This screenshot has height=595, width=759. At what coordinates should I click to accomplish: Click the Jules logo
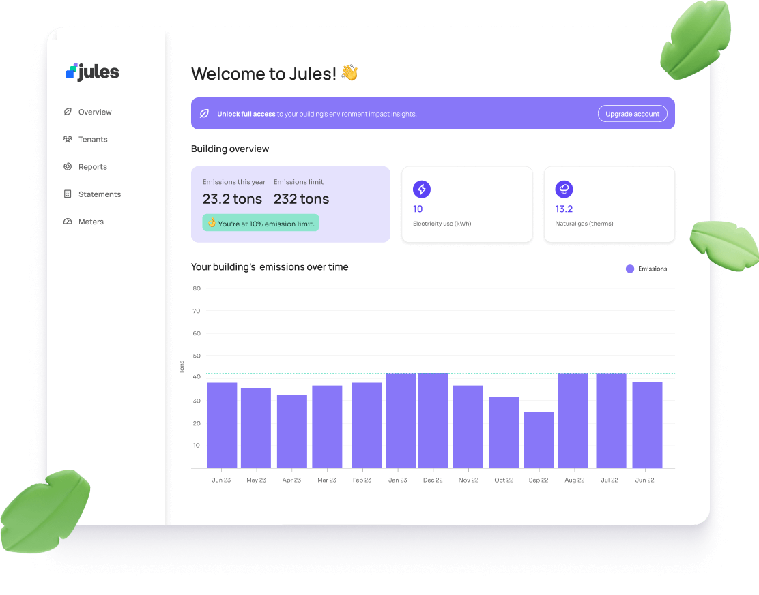[91, 71]
